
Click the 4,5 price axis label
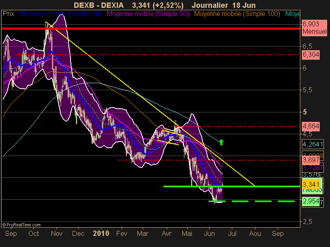click(x=307, y=134)
